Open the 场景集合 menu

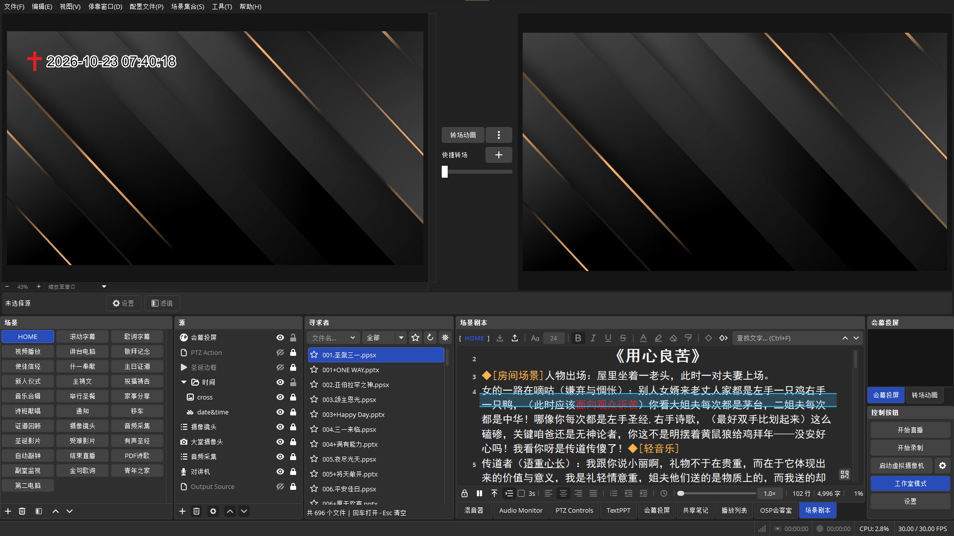187,6
